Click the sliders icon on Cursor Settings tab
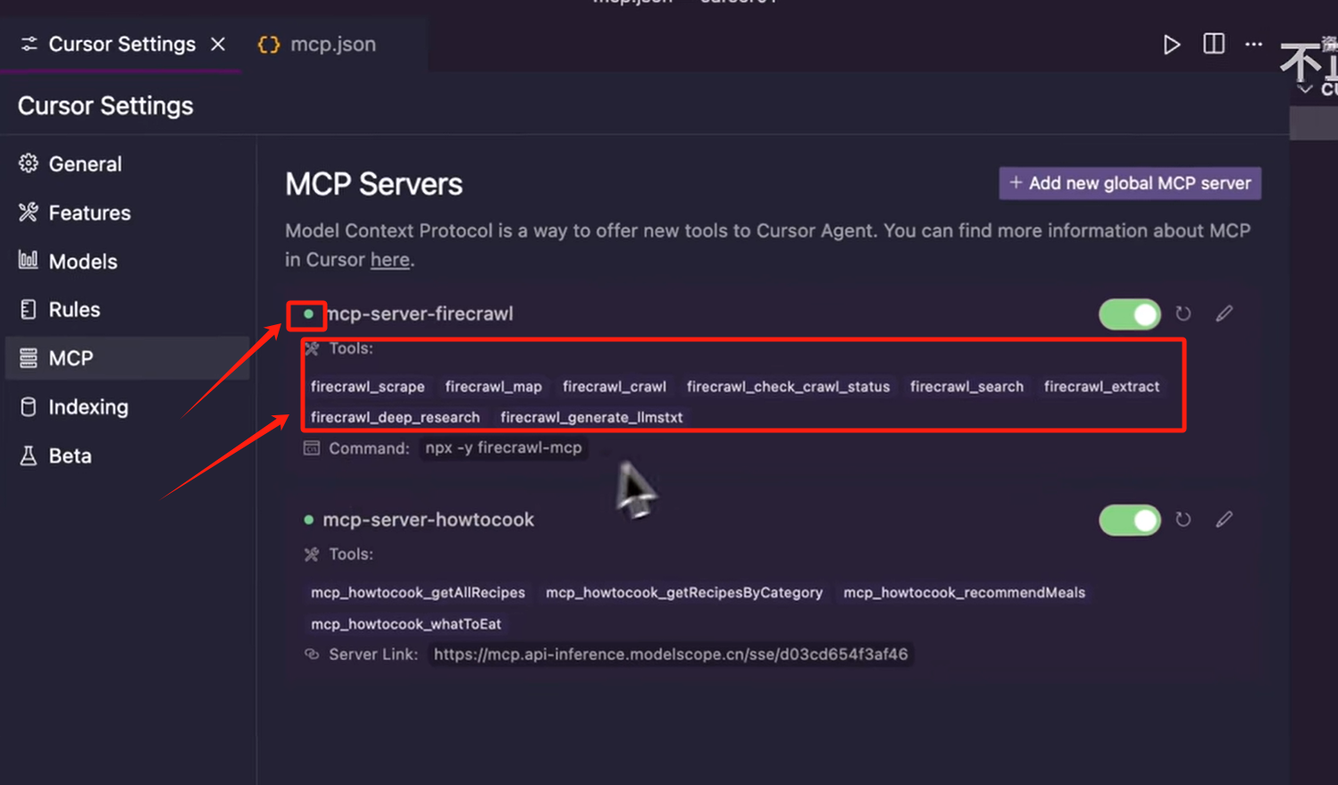Viewport: 1338px width, 785px height. [x=29, y=44]
